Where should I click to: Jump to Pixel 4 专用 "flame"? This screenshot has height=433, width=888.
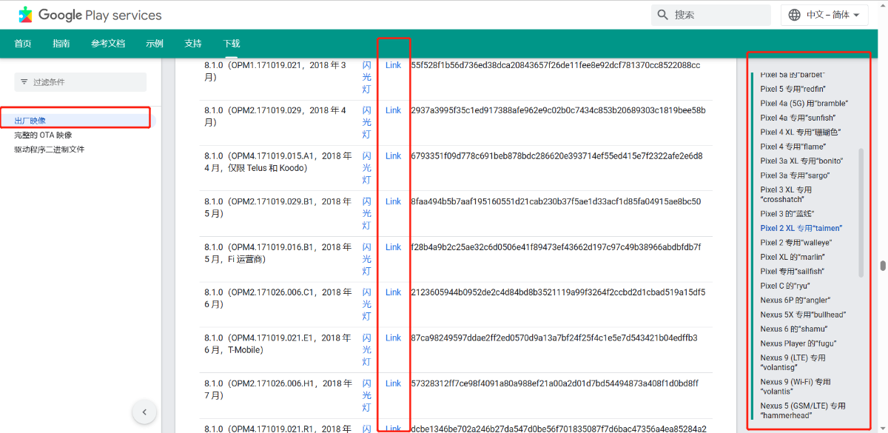tap(793, 147)
